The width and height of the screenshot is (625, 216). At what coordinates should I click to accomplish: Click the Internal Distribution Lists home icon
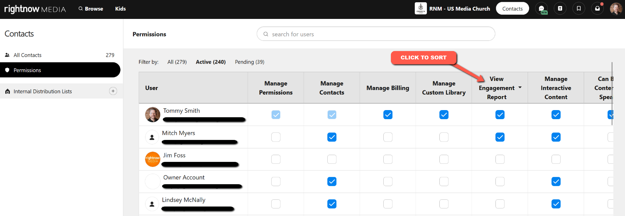pos(8,91)
